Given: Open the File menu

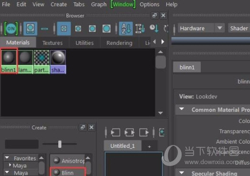Looking at the screenshot, I should [6, 4].
